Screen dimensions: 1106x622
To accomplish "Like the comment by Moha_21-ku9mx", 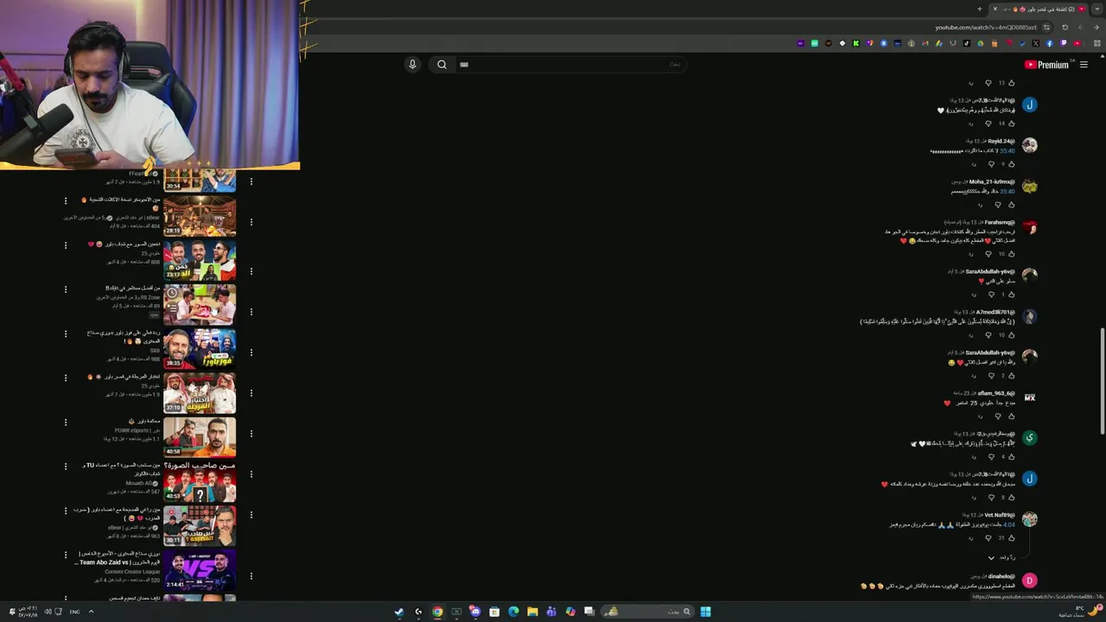I will point(1011,205).
